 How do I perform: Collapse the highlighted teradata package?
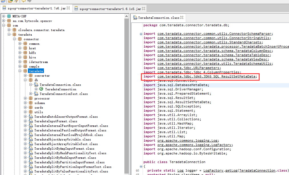coord(20,71)
